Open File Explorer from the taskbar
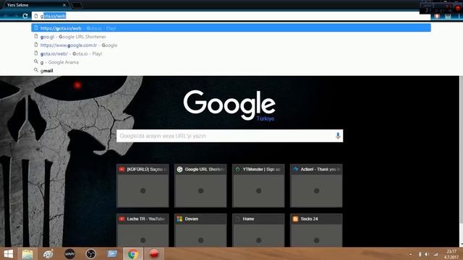 point(27,253)
